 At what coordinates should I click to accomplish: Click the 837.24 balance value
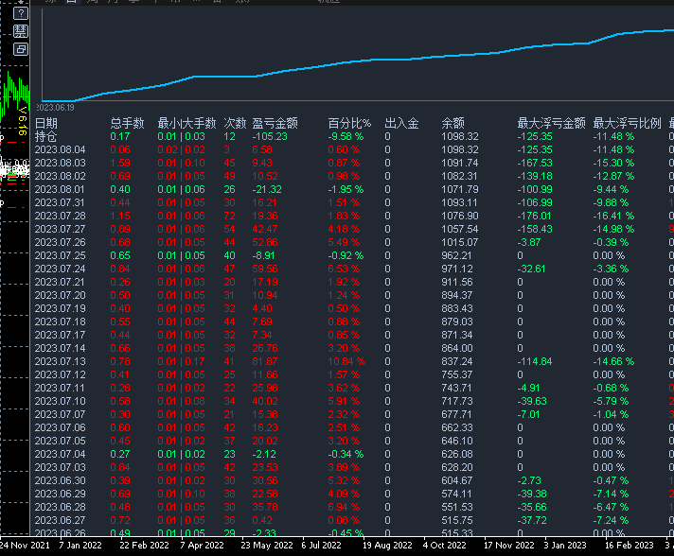(x=457, y=362)
